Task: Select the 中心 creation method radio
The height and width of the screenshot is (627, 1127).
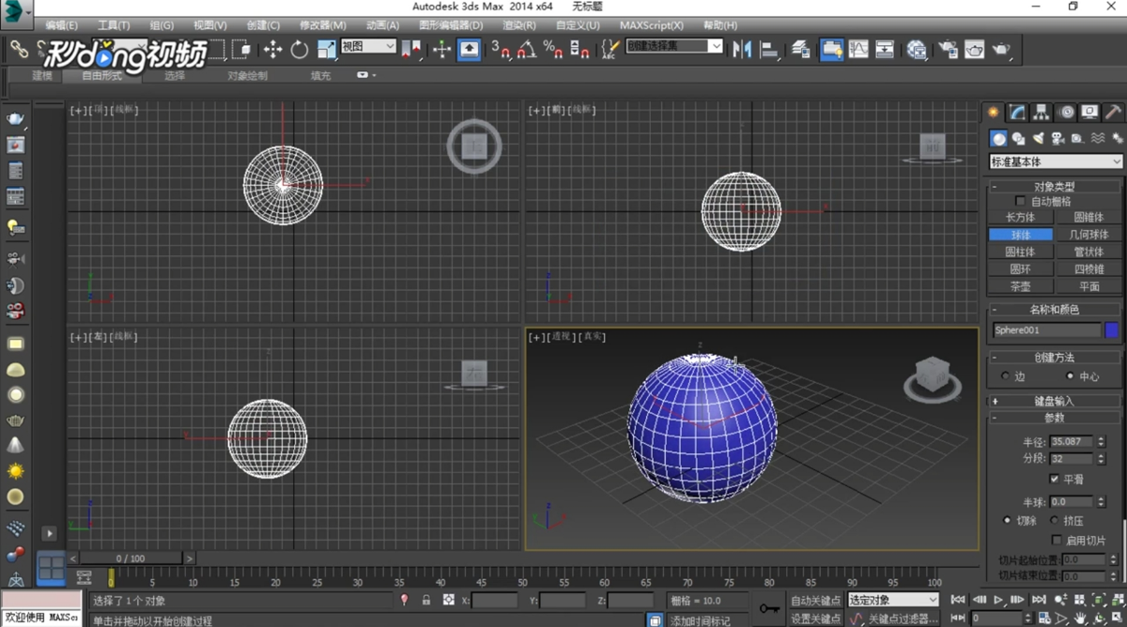Action: pos(1071,376)
